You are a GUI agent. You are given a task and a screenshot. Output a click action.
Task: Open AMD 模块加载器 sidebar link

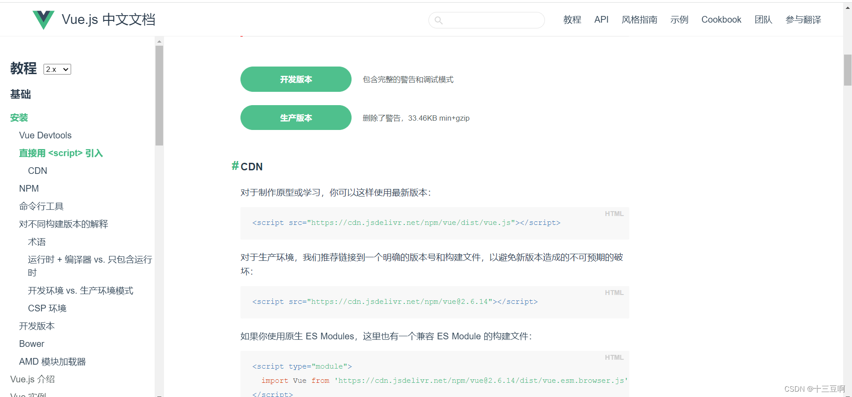tap(52, 362)
